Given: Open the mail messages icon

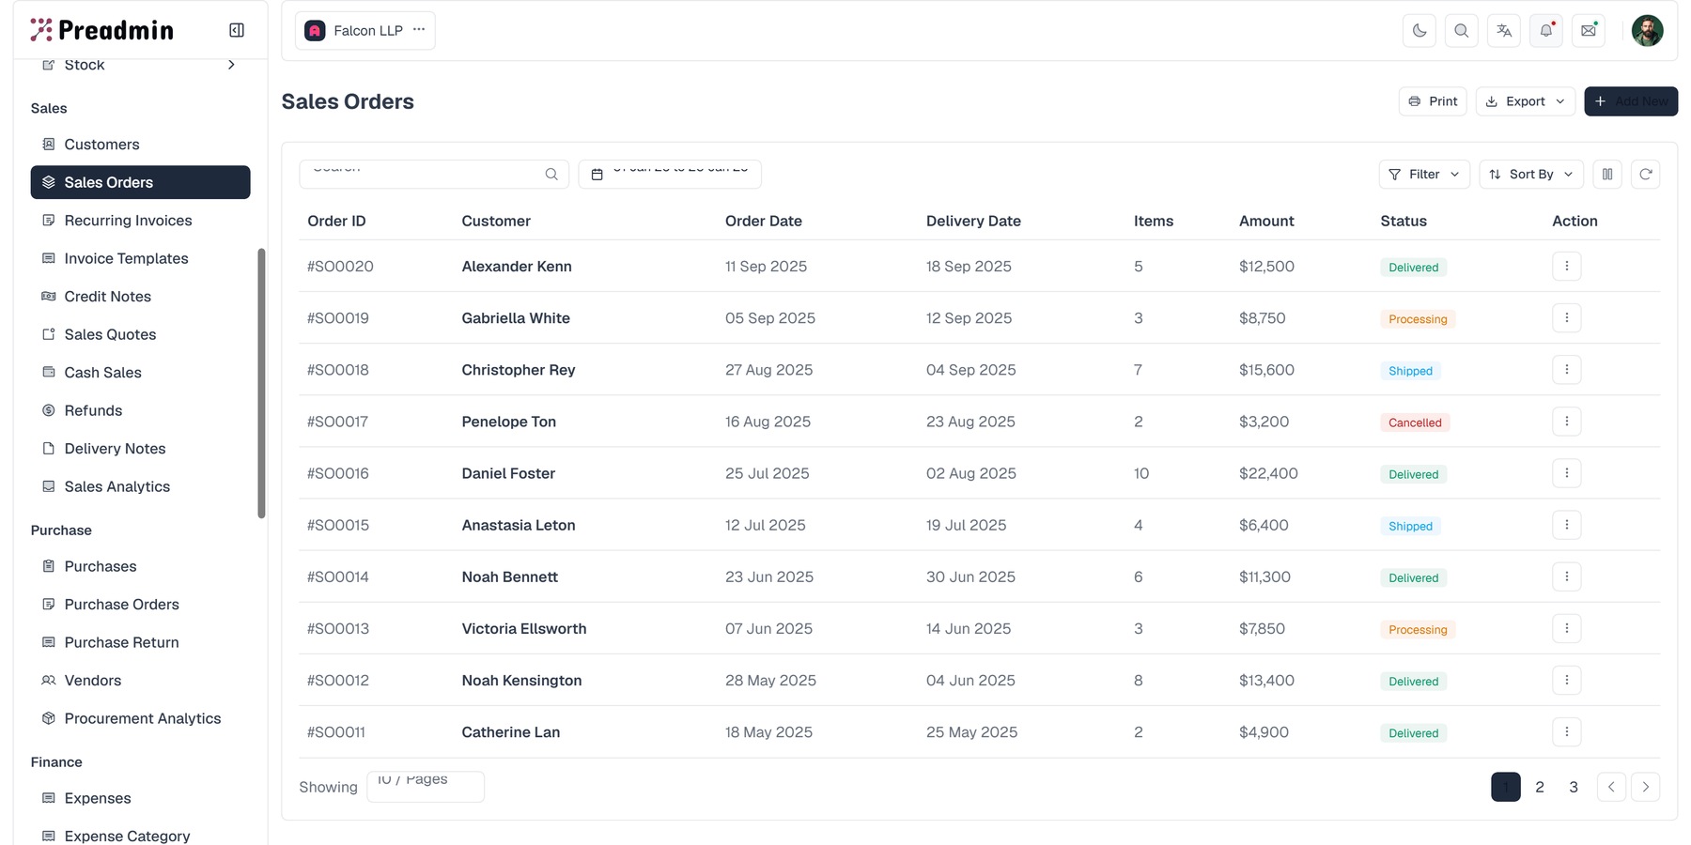Looking at the screenshot, I should [1589, 30].
